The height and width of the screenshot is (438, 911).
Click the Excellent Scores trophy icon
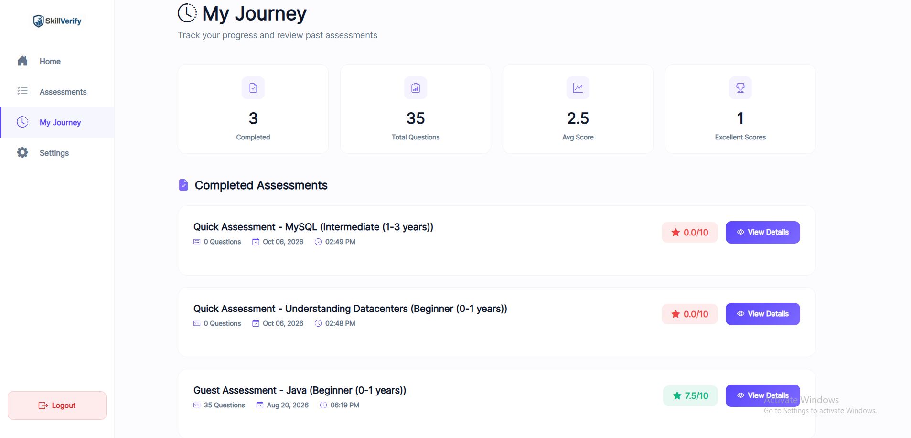(x=740, y=88)
